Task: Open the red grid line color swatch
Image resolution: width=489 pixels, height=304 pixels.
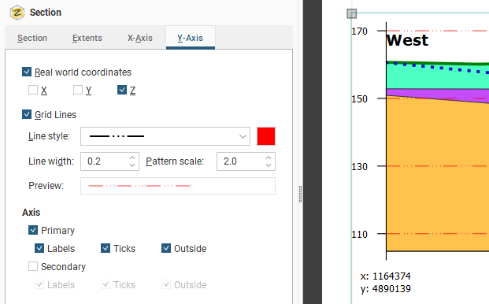Action: (x=266, y=136)
